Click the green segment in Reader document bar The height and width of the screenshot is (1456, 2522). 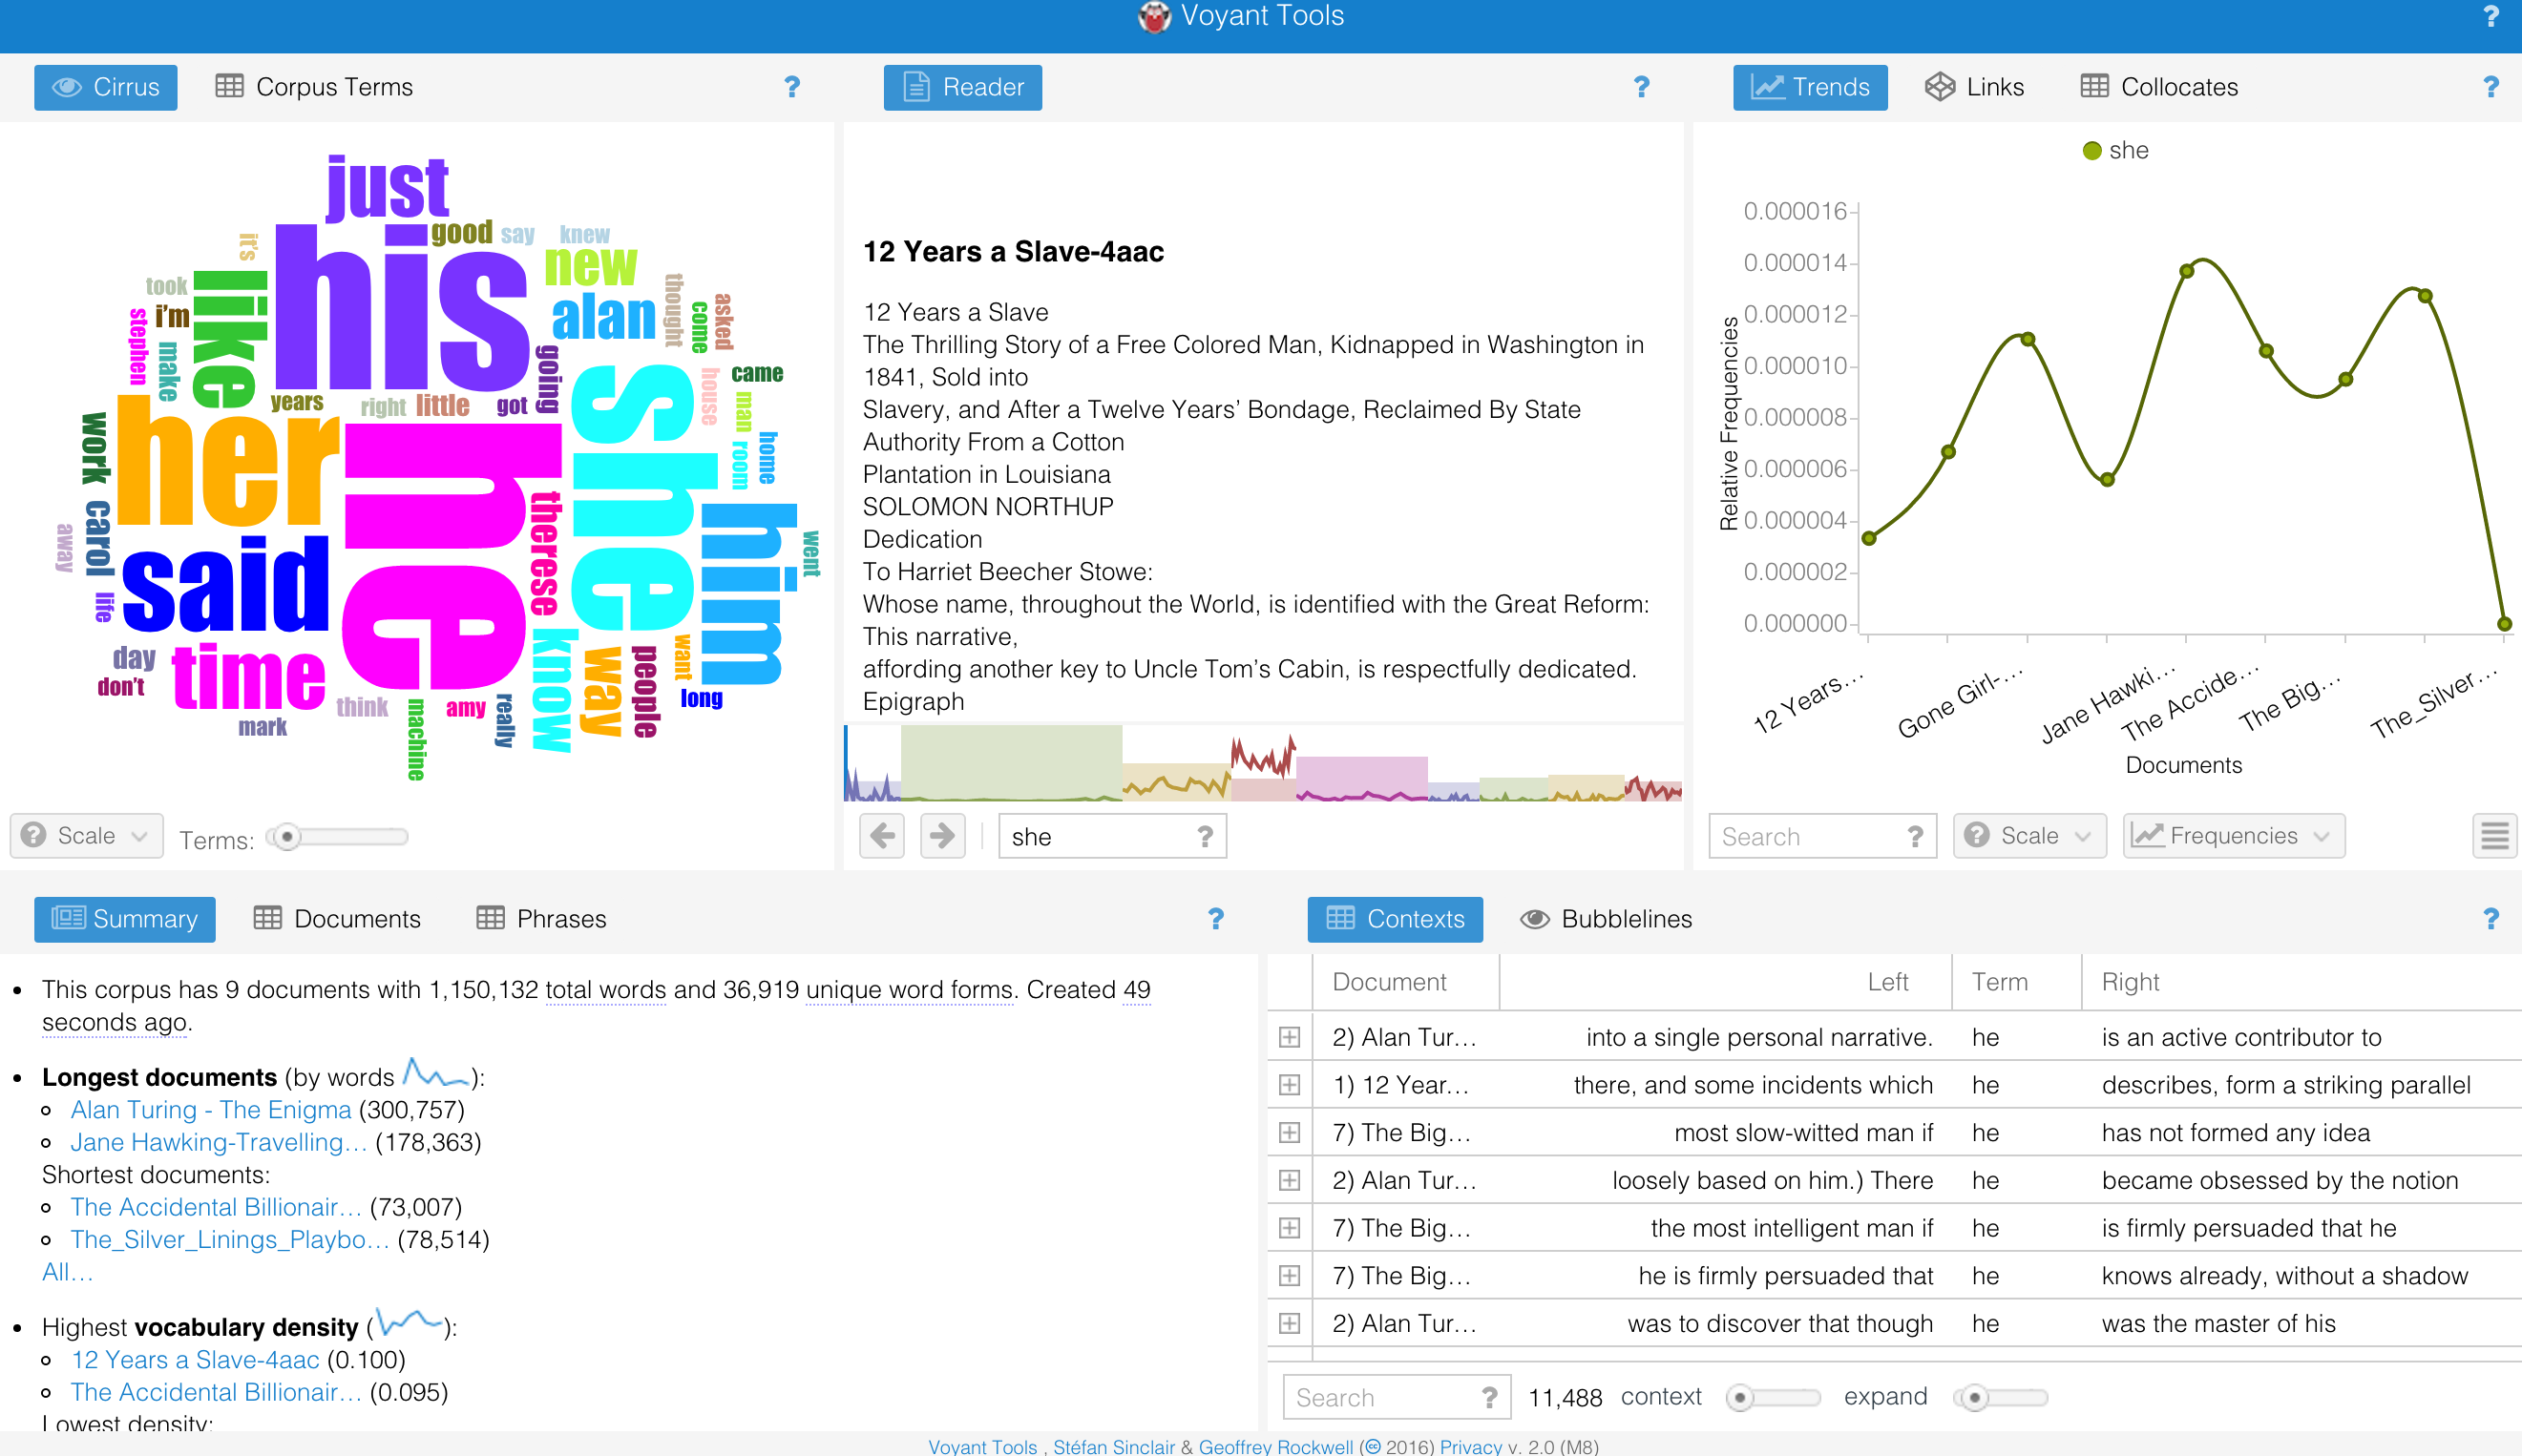click(x=1010, y=763)
